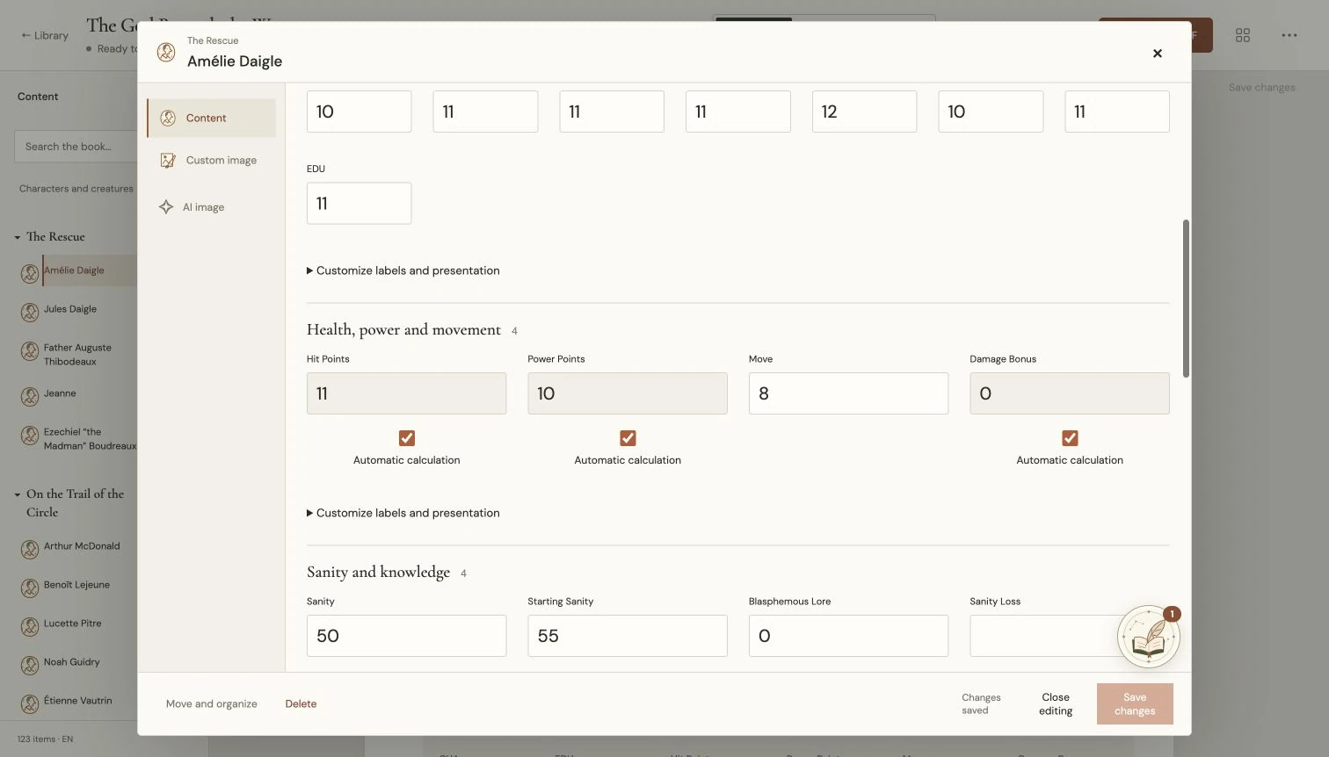The image size is (1329, 757).
Task: Click Close editing
Action: pos(1056,704)
